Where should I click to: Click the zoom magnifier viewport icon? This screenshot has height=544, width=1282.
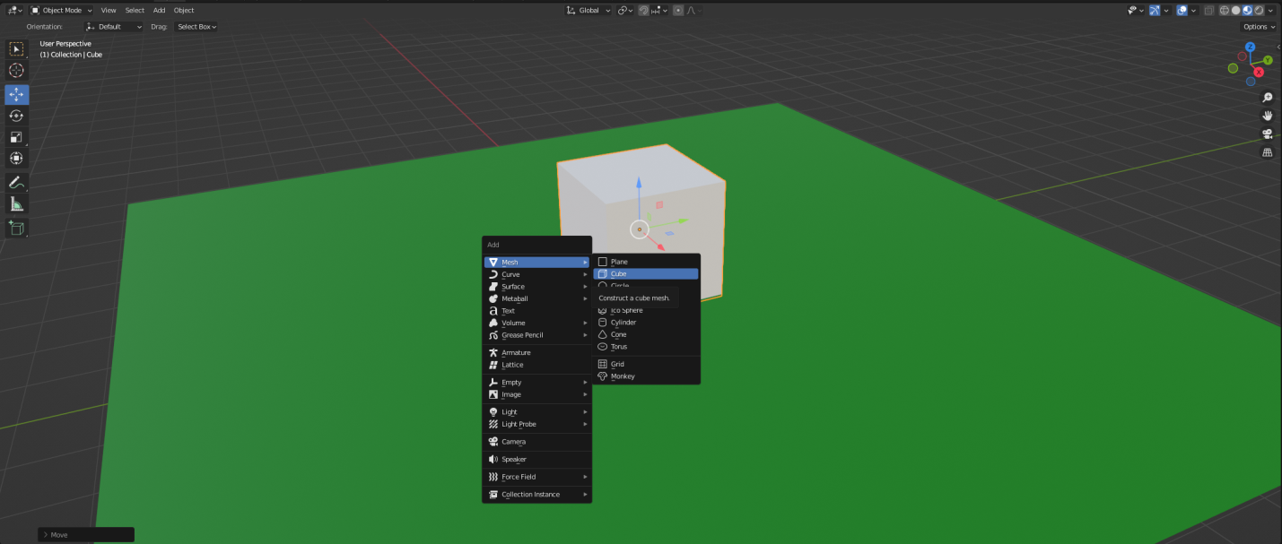coord(1268,97)
